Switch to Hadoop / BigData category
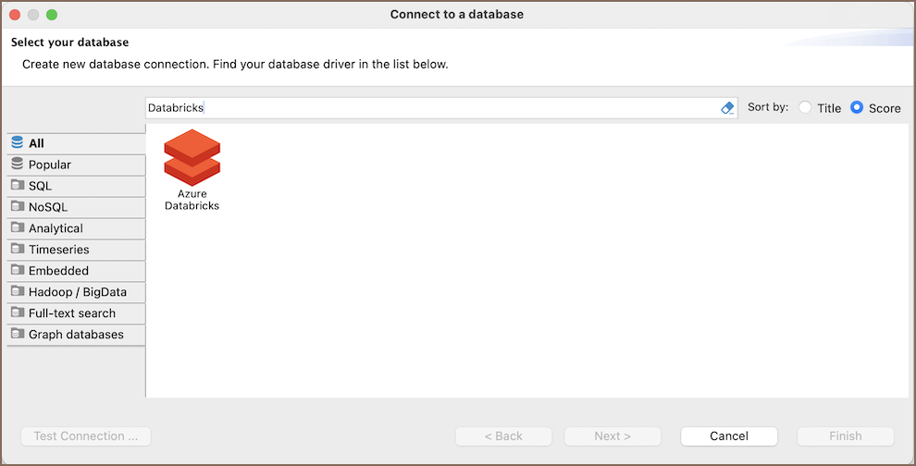 tap(76, 292)
